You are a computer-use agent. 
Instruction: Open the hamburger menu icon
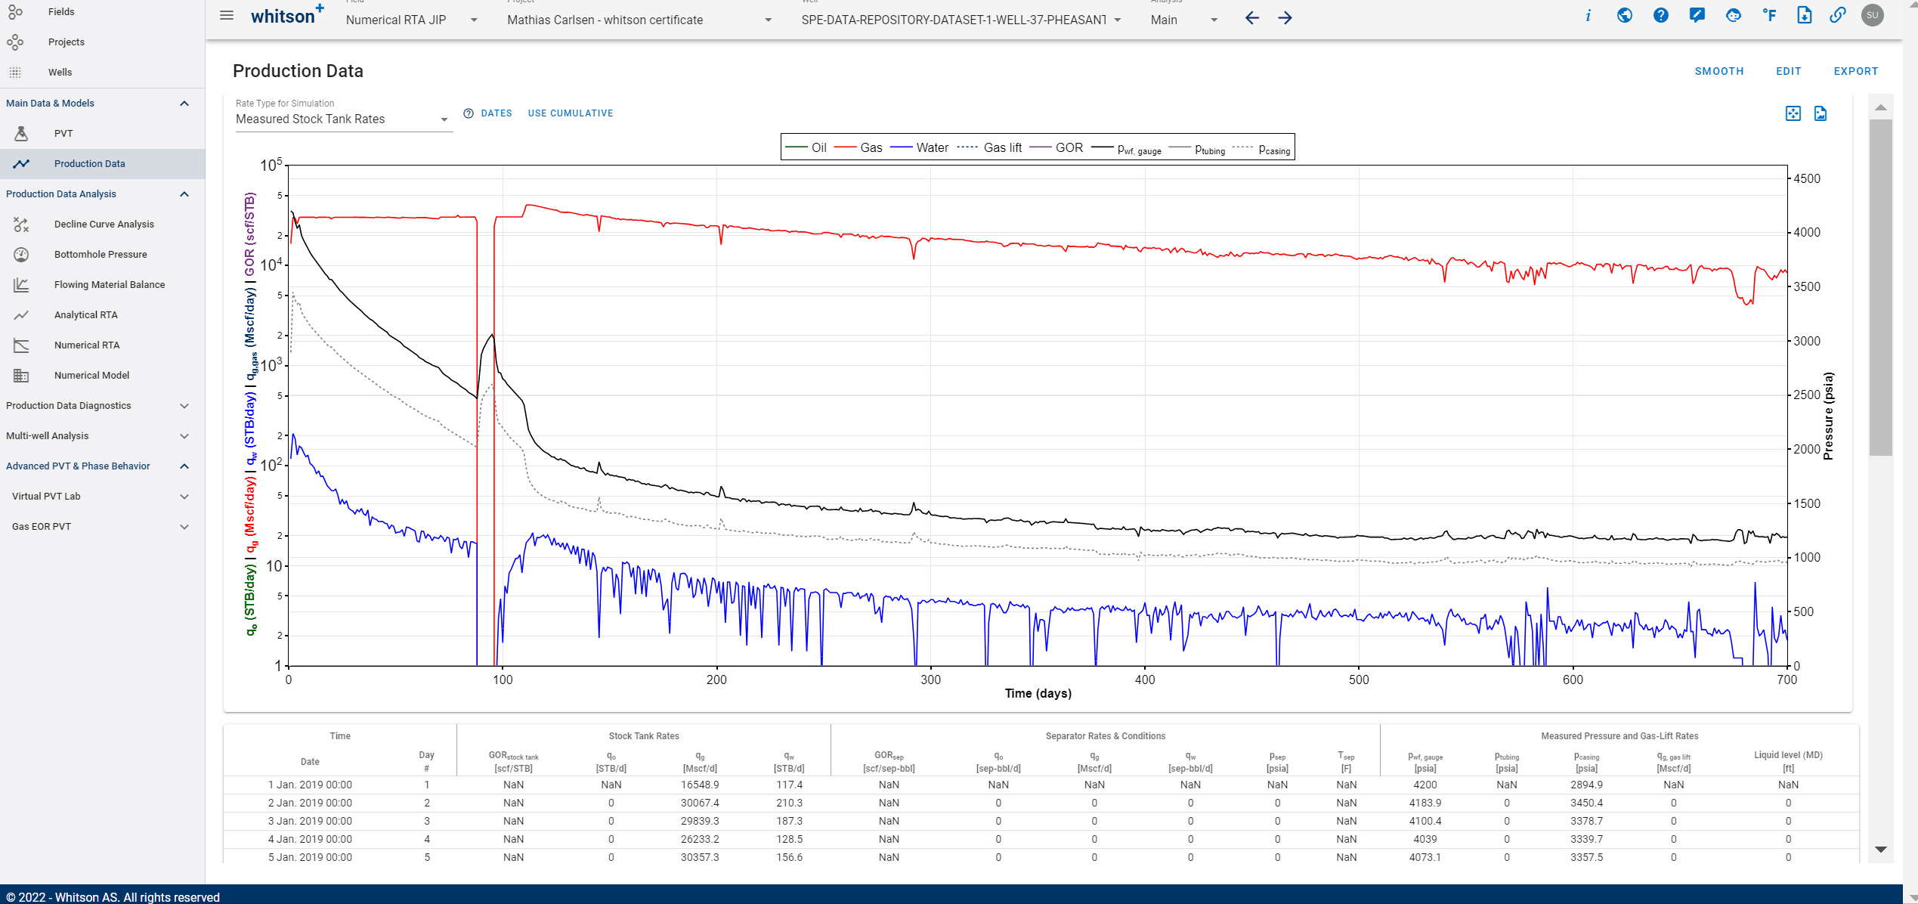227,16
